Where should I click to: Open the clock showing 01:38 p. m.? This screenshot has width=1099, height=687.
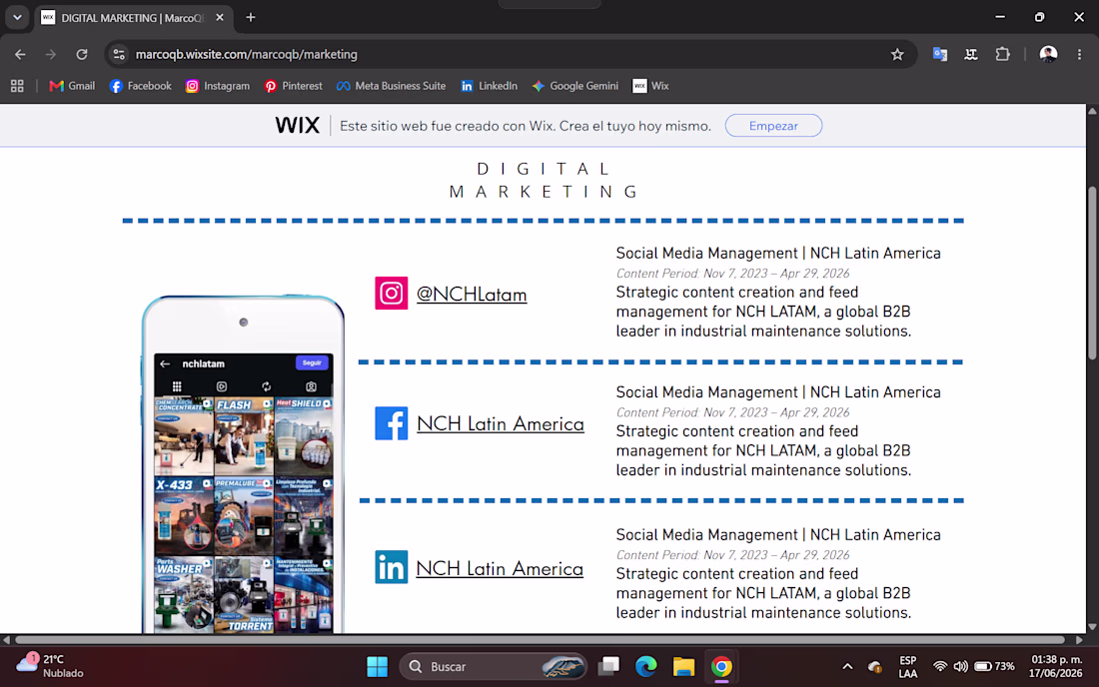1056,666
